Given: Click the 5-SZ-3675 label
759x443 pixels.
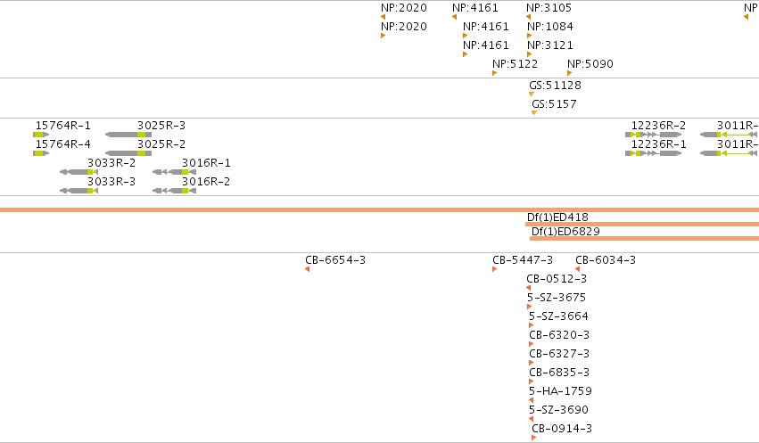Looking at the screenshot, I should (x=557, y=298).
